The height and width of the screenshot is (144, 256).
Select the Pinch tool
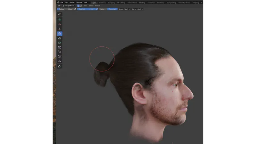[60, 47]
